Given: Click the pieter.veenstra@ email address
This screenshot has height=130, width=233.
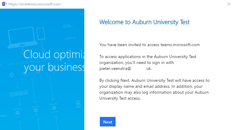Looking at the screenshot, I should (x=125, y=68).
